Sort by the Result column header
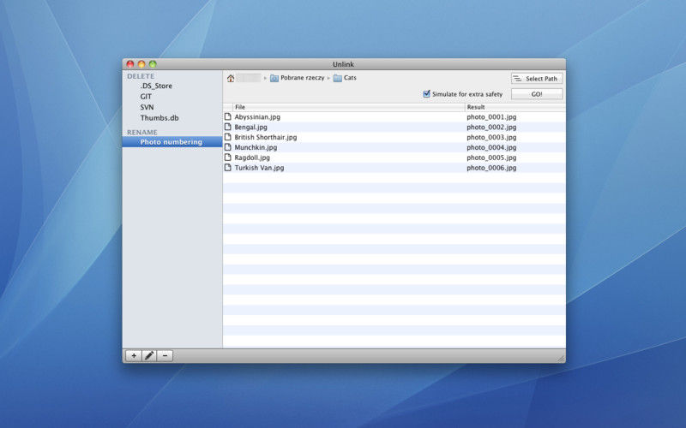This screenshot has height=428, width=686. 515,107
